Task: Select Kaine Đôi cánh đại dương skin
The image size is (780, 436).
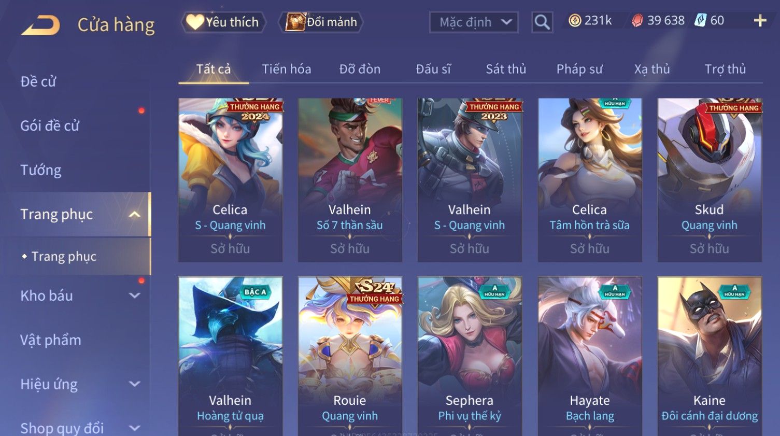Action: pyautogui.click(x=709, y=356)
